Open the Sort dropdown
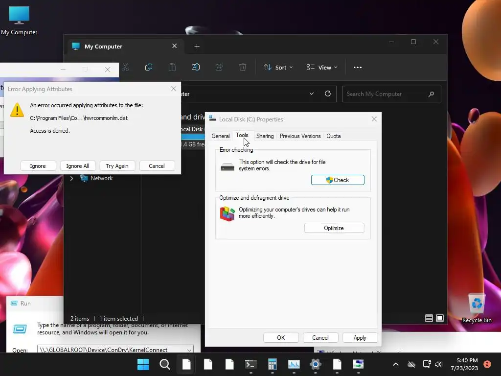The image size is (501, 376). point(278,68)
